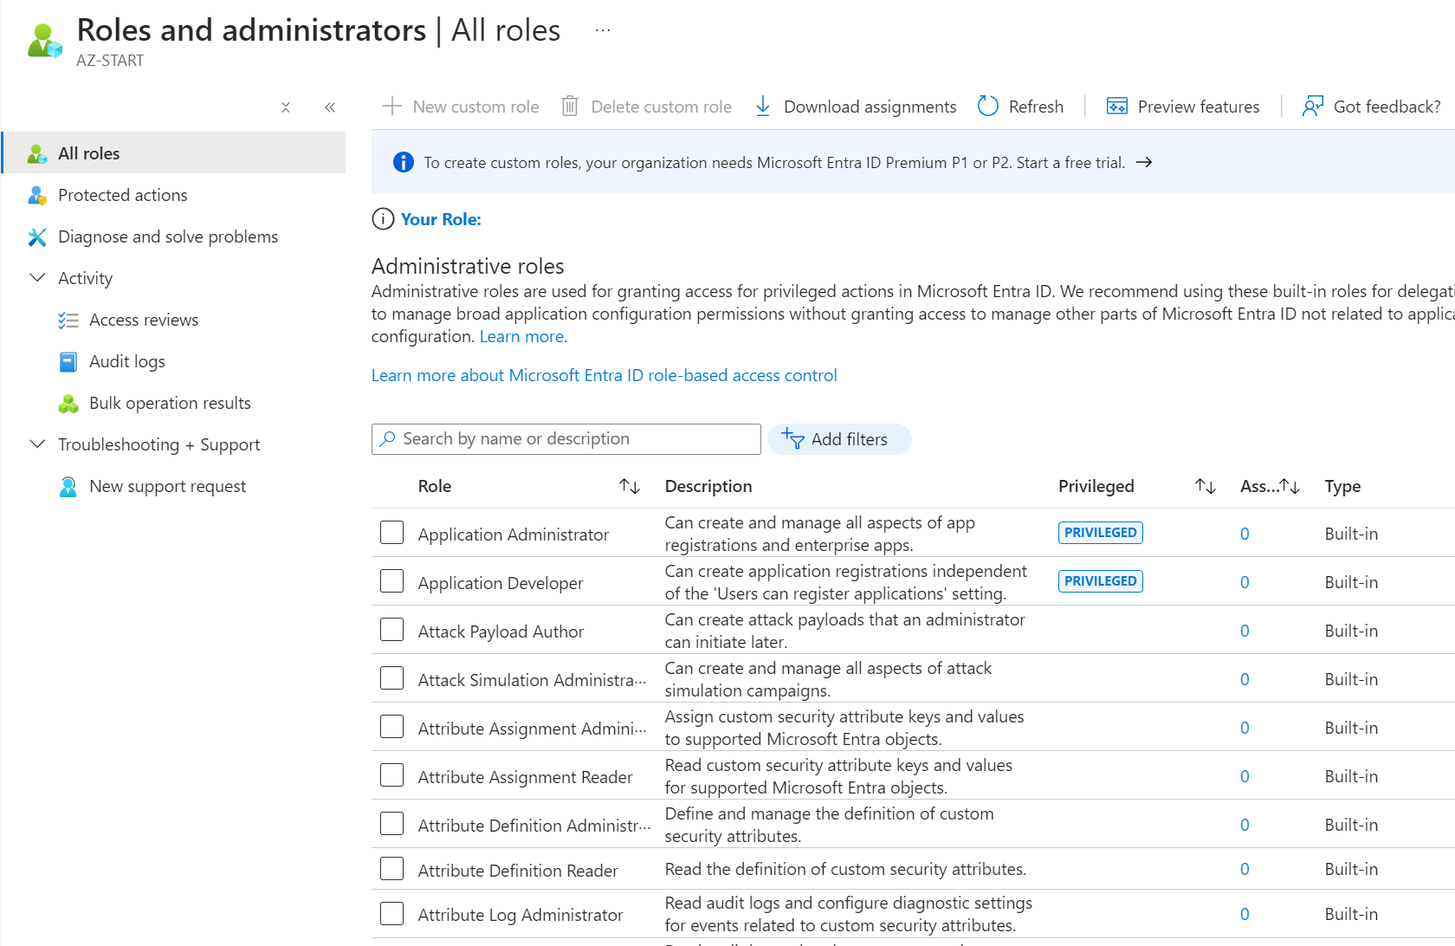
Task: Check the Attribute Assignment Reader checkbox
Action: pos(392,775)
